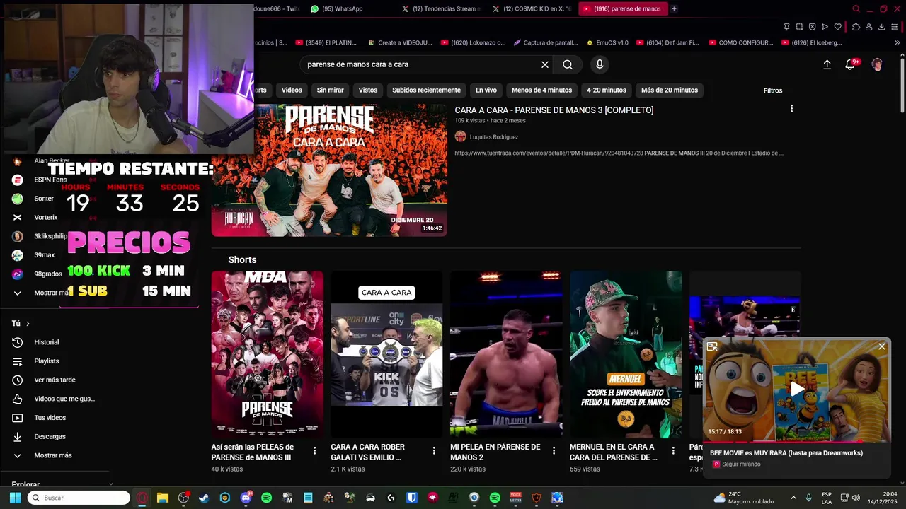Open the browser easy setup sliders icon

click(x=895, y=27)
